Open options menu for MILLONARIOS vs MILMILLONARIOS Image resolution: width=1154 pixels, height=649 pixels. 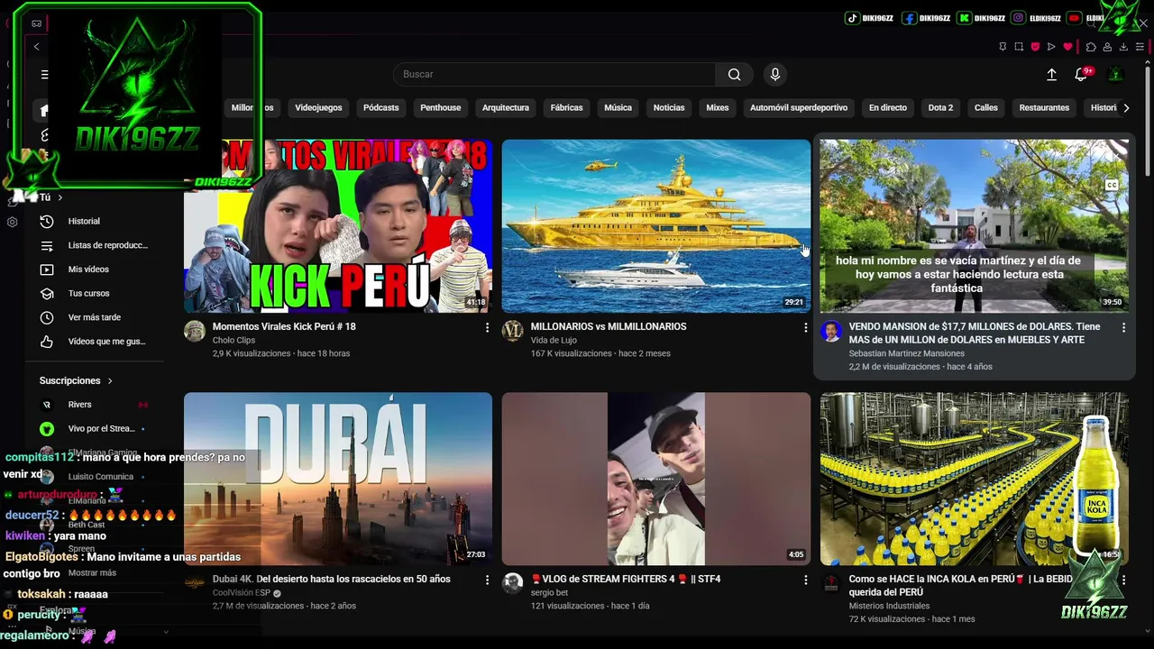[805, 328]
